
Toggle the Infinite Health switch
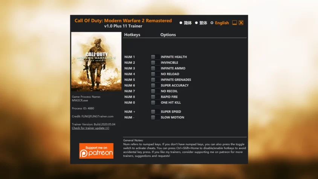pos(155,57)
